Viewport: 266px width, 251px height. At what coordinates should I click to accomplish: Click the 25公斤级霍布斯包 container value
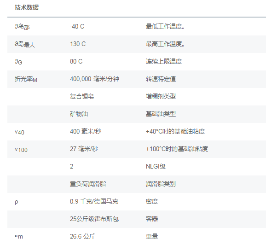pos(94,219)
